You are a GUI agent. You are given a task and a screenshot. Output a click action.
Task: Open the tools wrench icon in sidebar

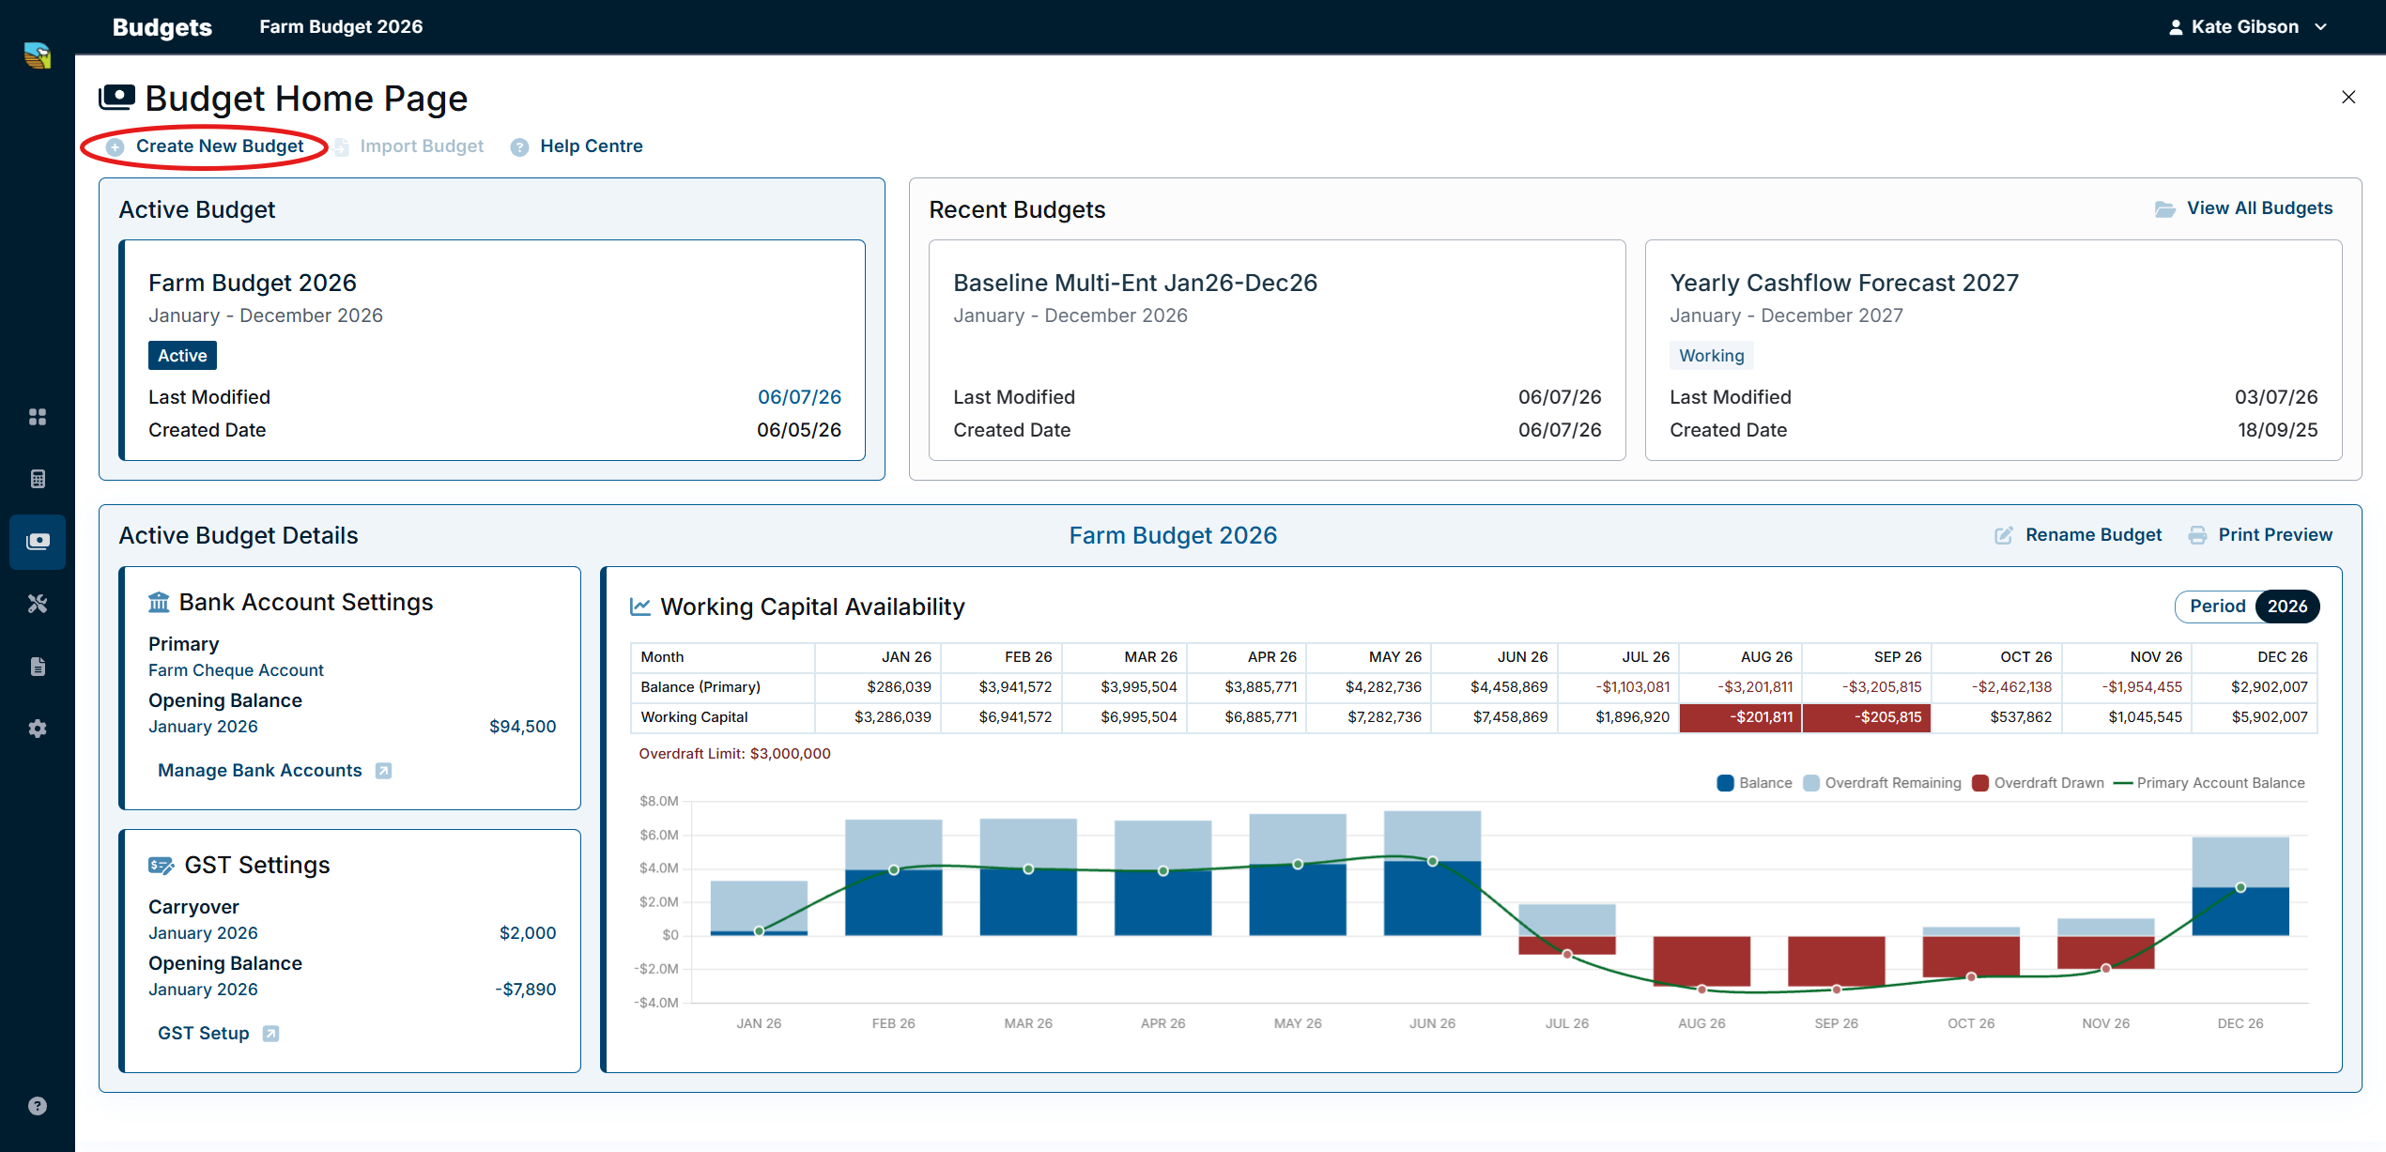[38, 604]
